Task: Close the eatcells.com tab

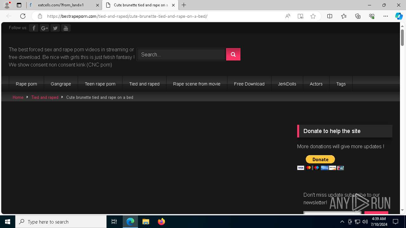Action: click(x=97, y=5)
